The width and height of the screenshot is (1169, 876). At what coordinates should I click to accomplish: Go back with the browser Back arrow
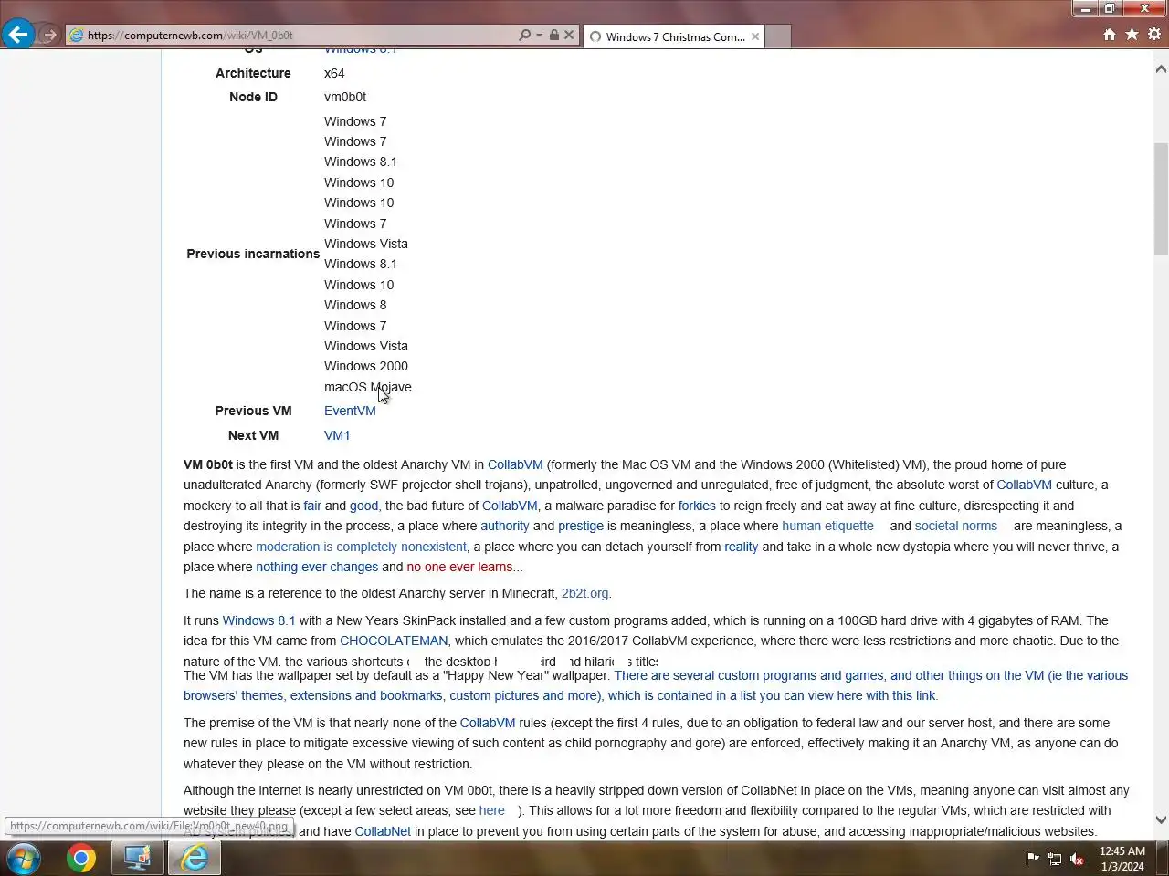pyautogui.click(x=17, y=35)
